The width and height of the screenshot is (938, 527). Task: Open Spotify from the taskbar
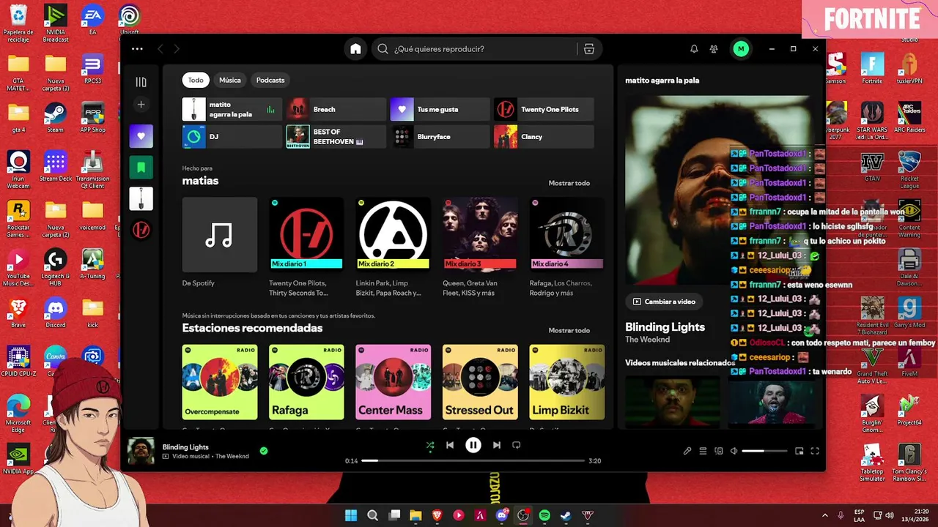click(544, 515)
